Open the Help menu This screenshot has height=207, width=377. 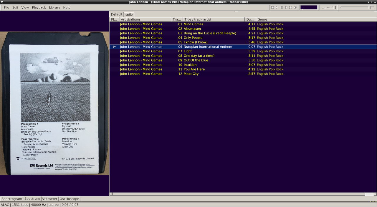tap(67, 7)
